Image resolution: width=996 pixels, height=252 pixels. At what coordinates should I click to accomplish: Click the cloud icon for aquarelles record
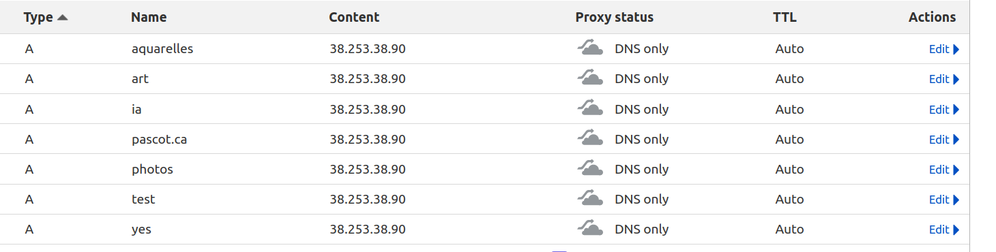tap(590, 48)
